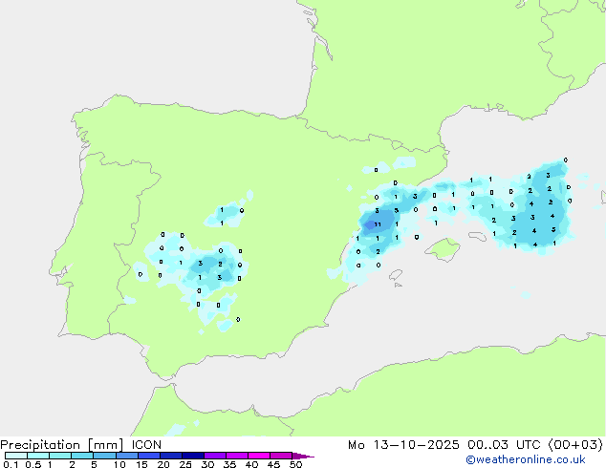Click the legend label '20'

163,464
